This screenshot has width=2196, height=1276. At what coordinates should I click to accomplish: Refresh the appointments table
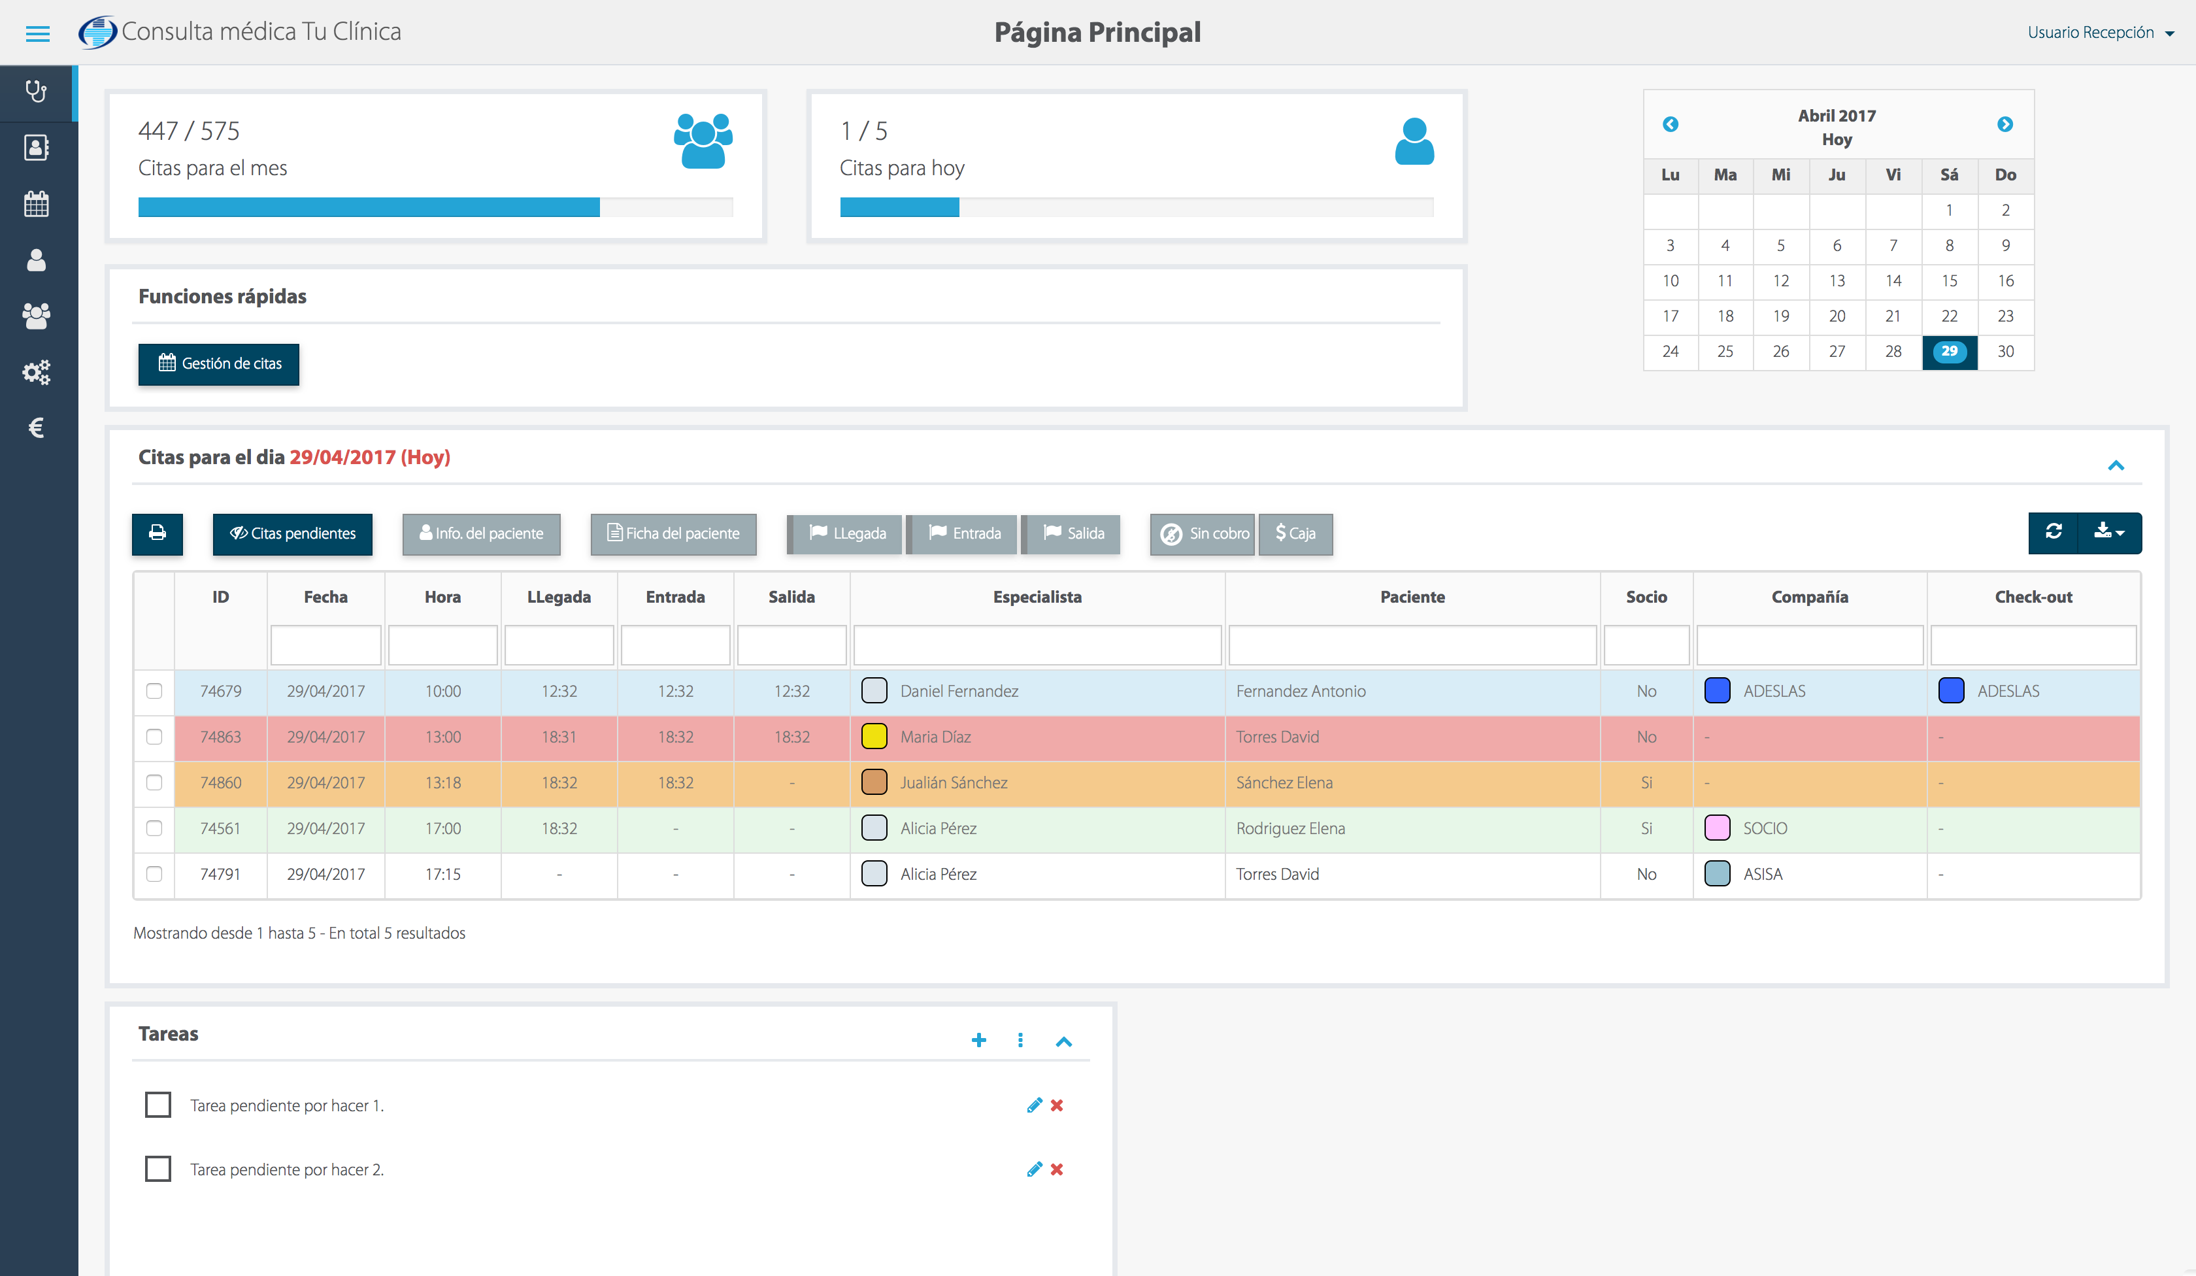click(x=2053, y=533)
